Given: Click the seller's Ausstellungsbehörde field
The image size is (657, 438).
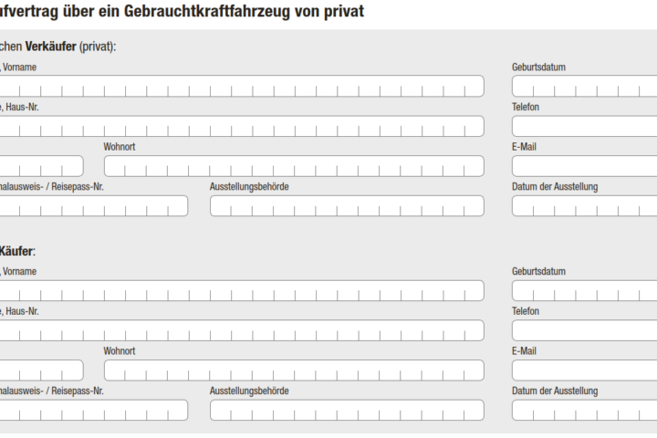Looking at the screenshot, I should click(347, 206).
